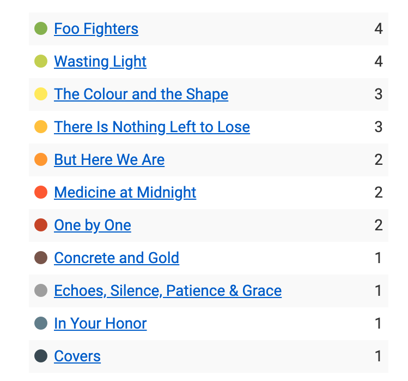This screenshot has width=408, height=381.
Task: Click the Medicine at Midnight link
Action: click(x=125, y=193)
